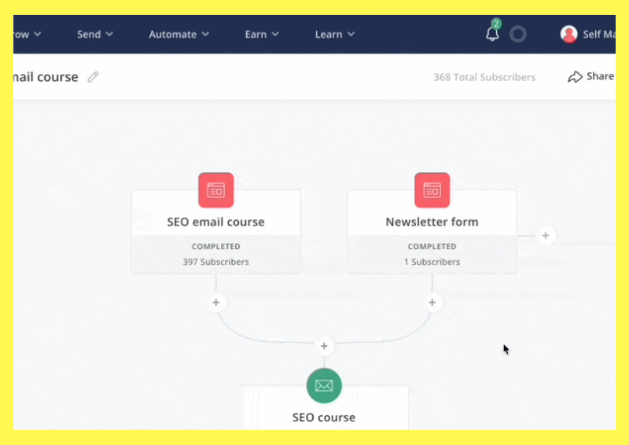Click the Newsletter form red icon
Viewport: 629px width, 445px height.
tap(432, 189)
